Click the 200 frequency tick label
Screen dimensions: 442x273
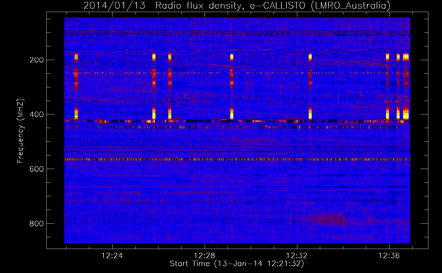[x=36, y=60]
